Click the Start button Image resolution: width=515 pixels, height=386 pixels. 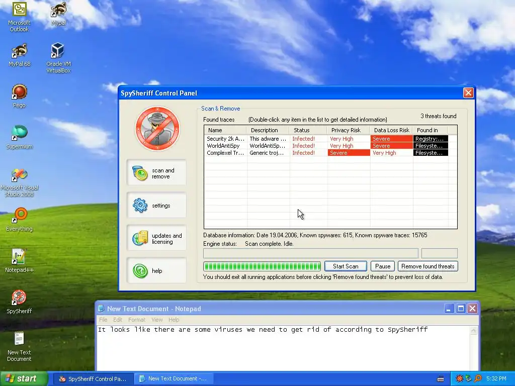pos(23,379)
